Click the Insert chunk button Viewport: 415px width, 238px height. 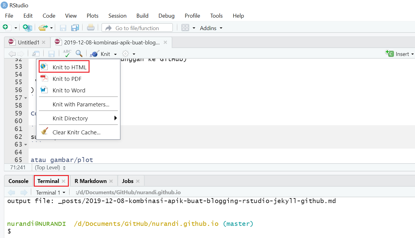(399, 54)
